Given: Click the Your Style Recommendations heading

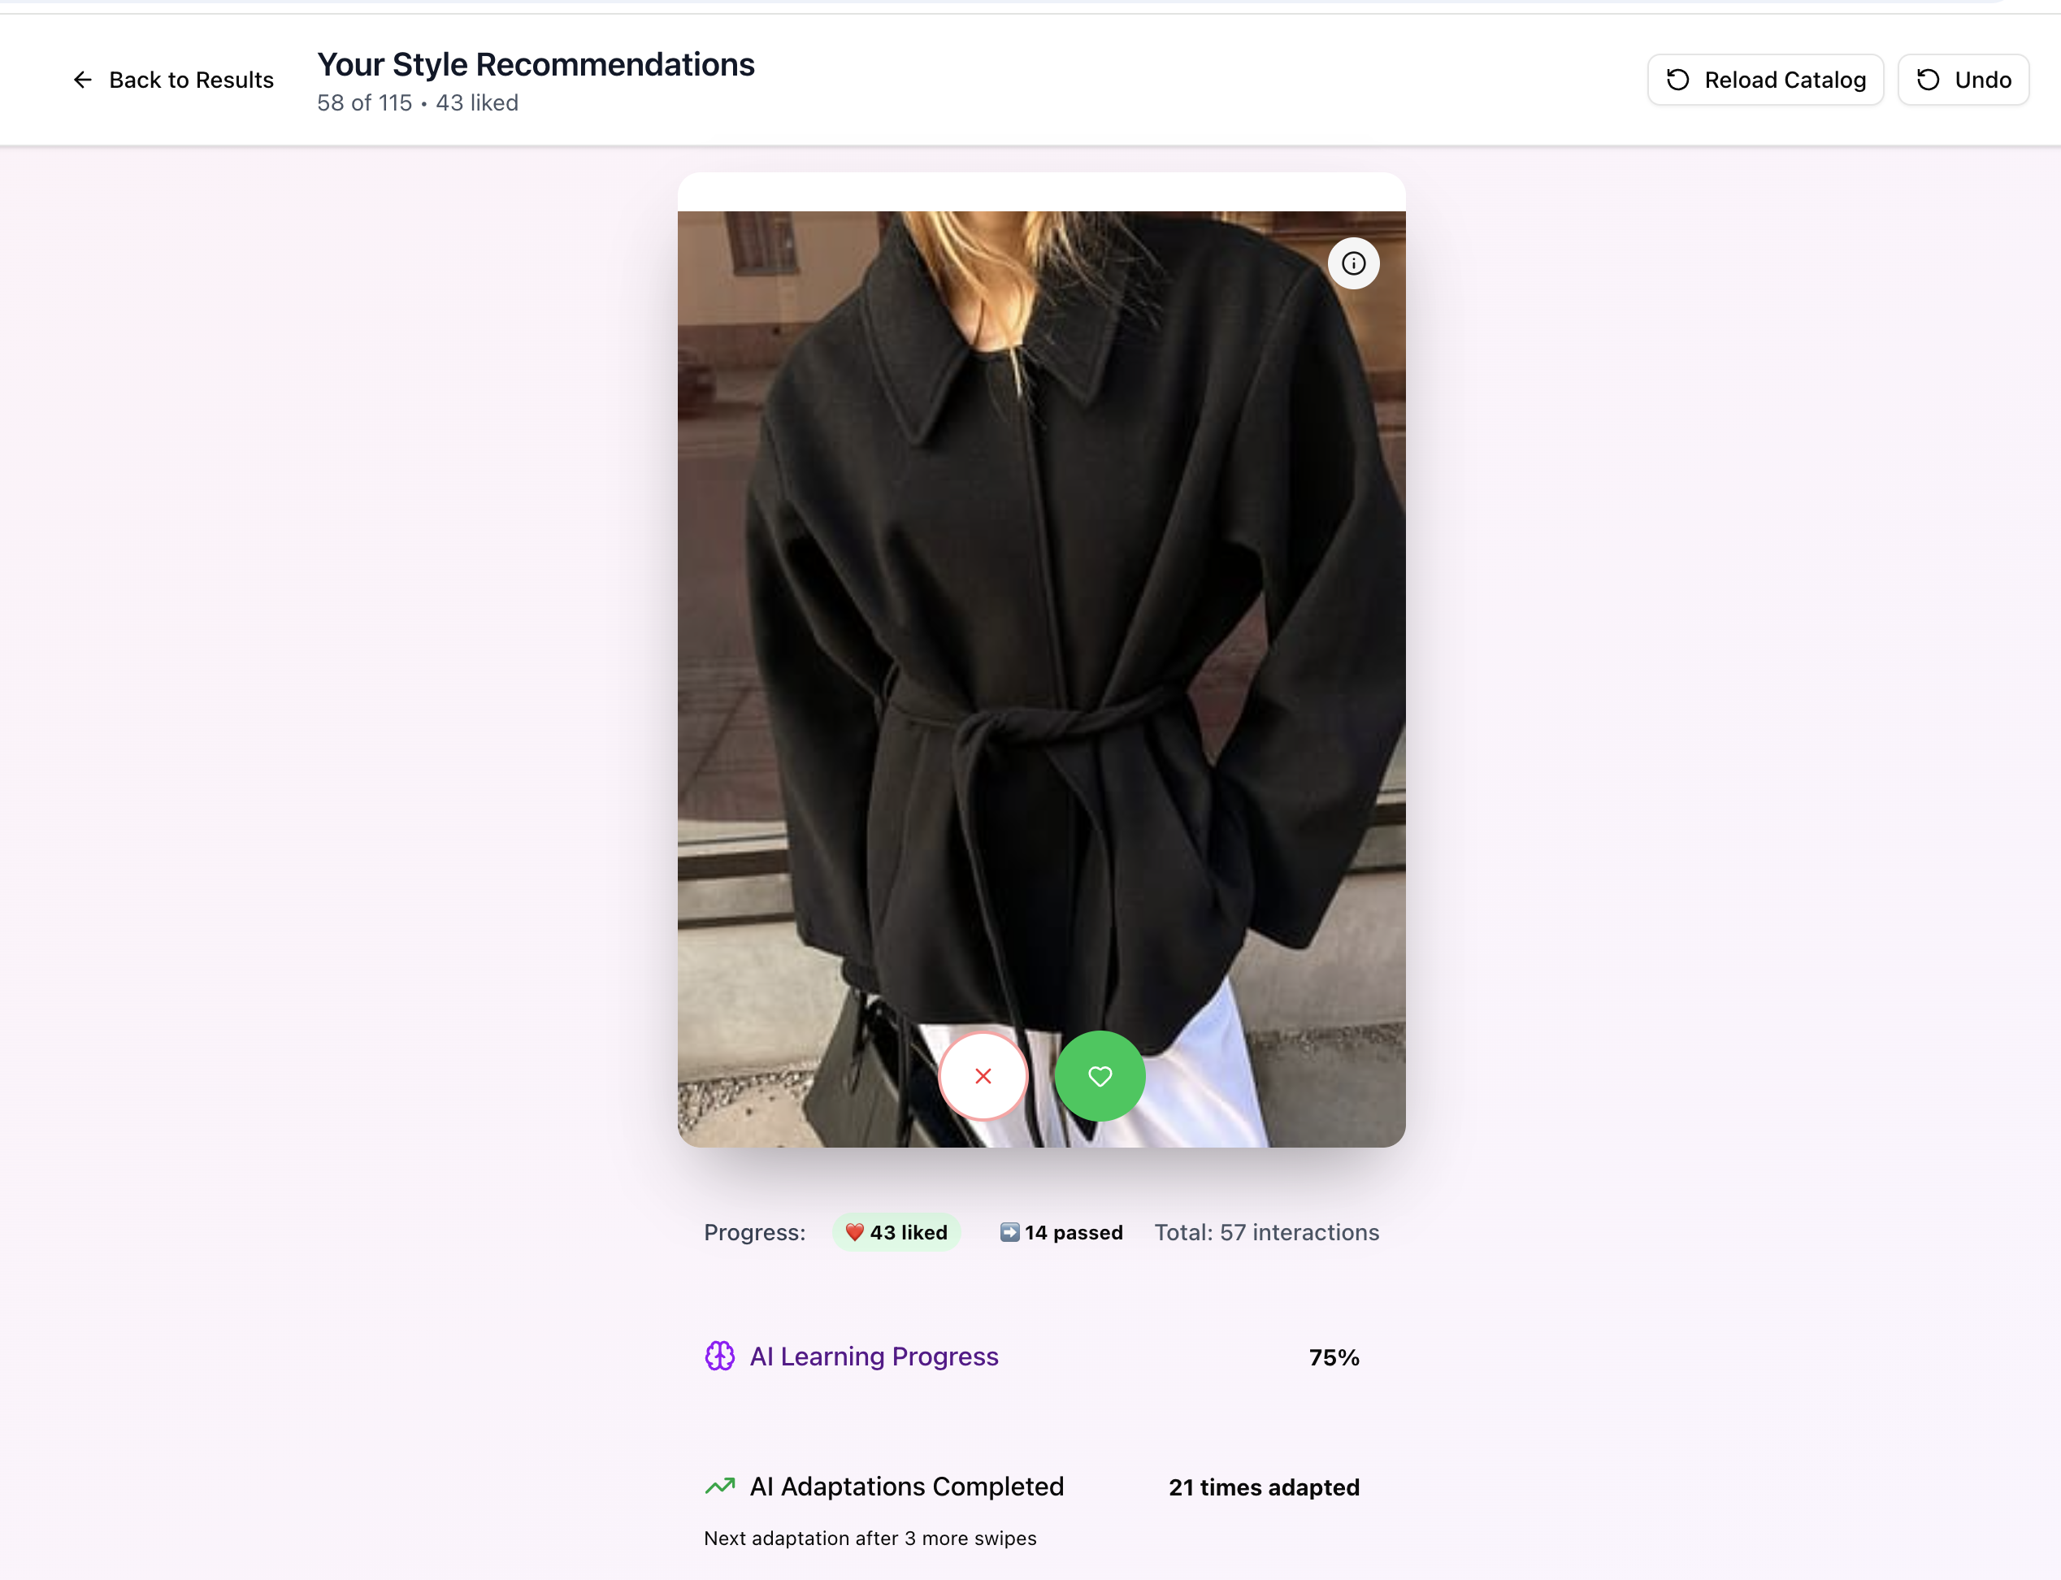Looking at the screenshot, I should [x=536, y=64].
